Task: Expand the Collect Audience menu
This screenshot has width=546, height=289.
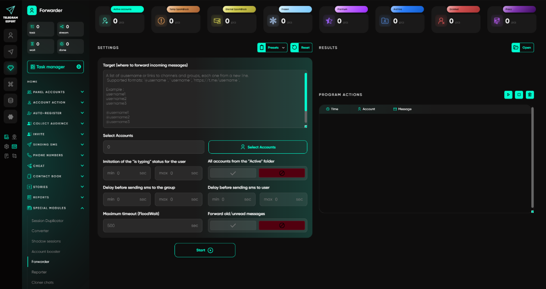Action: [x=55, y=123]
